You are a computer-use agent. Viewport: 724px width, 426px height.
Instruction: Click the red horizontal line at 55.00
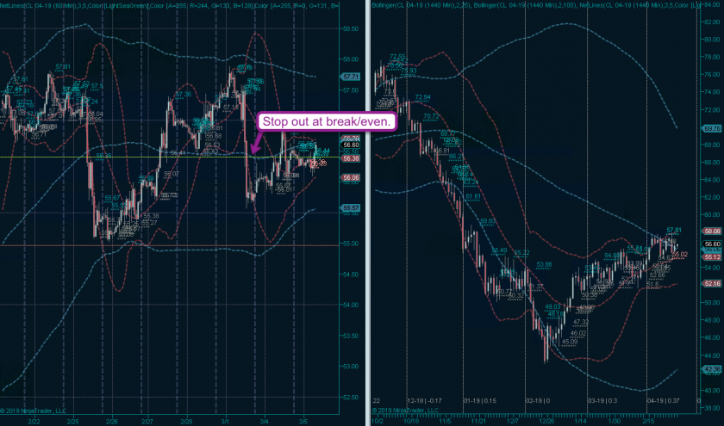pos(170,245)
